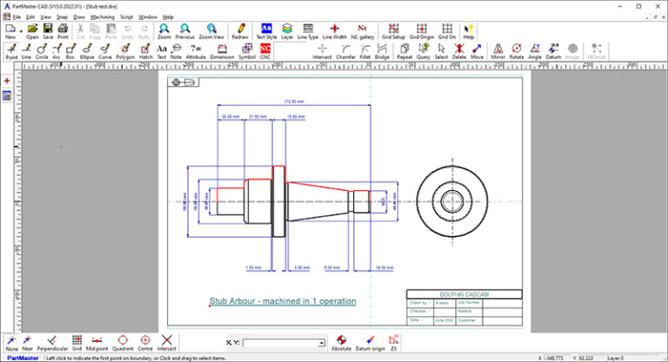This screenshot has height=362, width=668.
Task: Select the Fillet tool
Action: tap(365, 51)
